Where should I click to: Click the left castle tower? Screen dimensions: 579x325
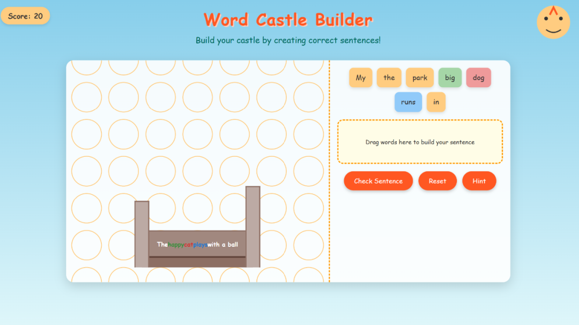coord(142,233)
